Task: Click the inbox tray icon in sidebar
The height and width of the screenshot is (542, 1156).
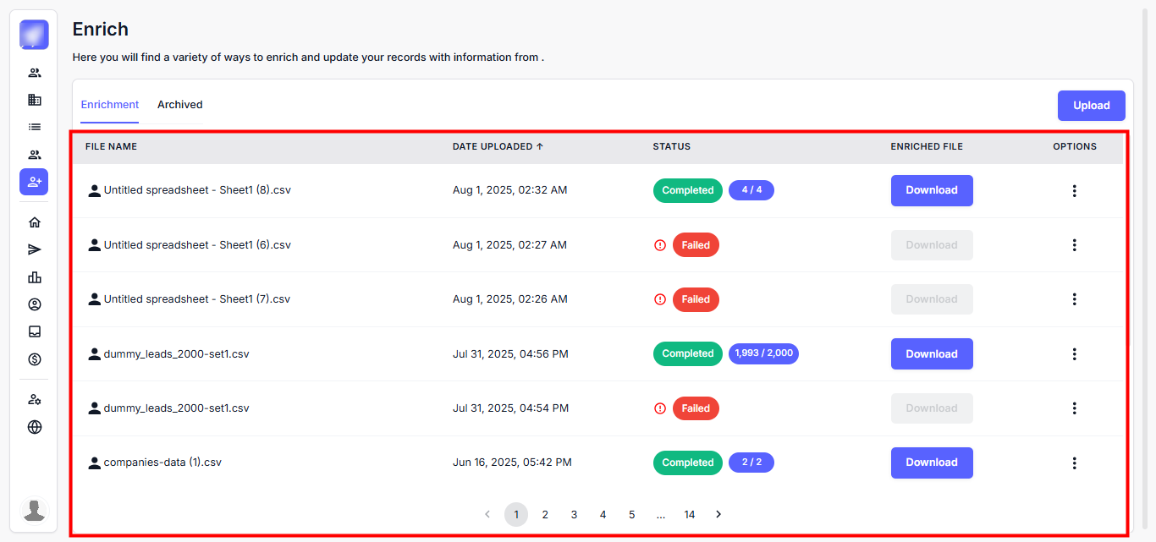Action: click(x=35, y=331)
